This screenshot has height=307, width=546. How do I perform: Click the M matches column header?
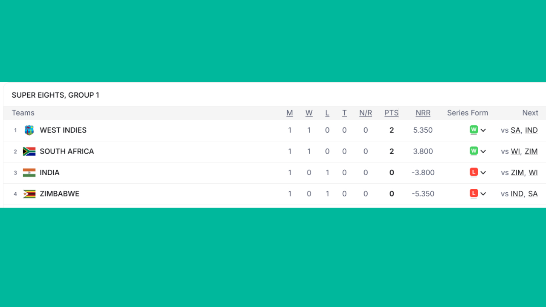tap(290, 113)
